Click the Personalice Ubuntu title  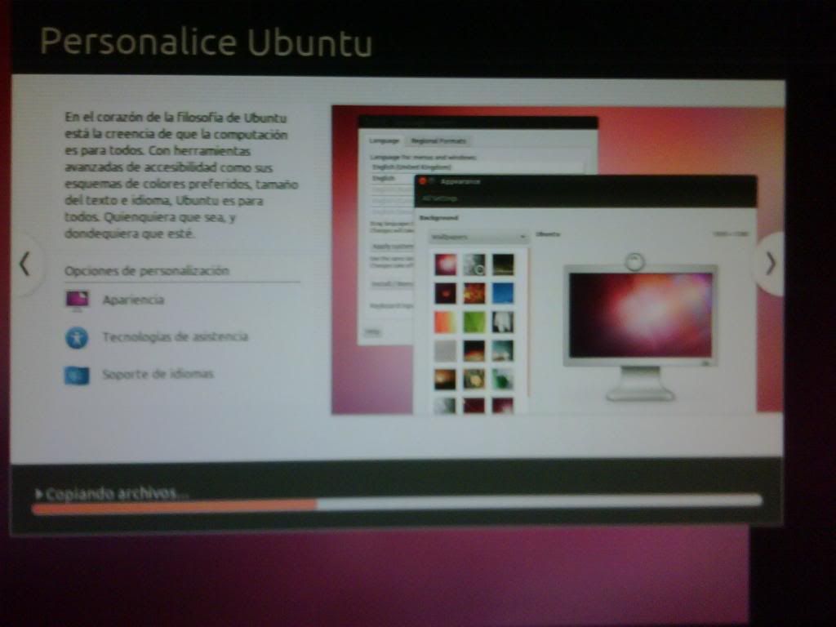pos(206,42)
